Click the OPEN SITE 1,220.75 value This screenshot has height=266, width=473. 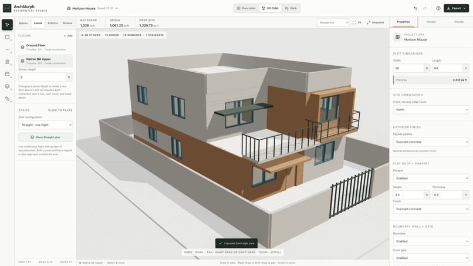pos(148,26)
